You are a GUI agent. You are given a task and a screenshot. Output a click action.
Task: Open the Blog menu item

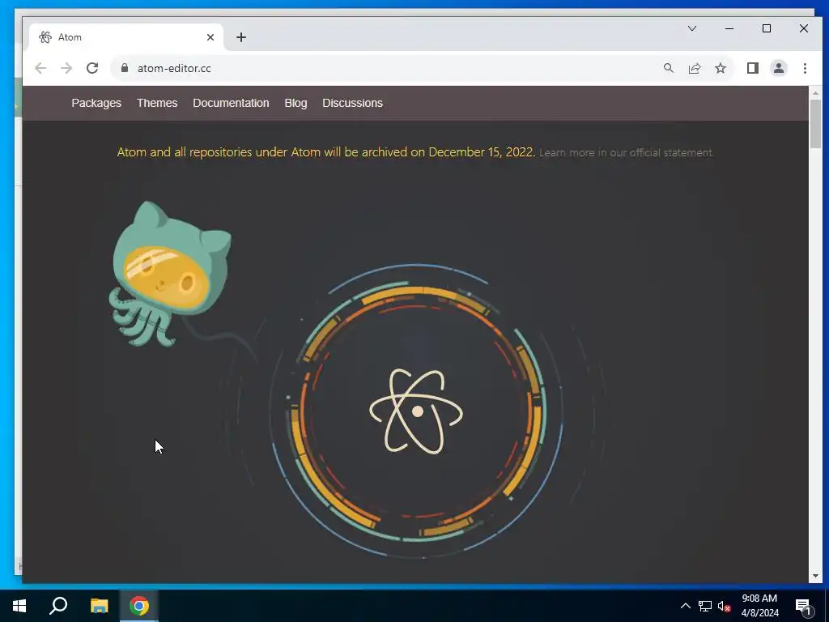click(295, 103)
